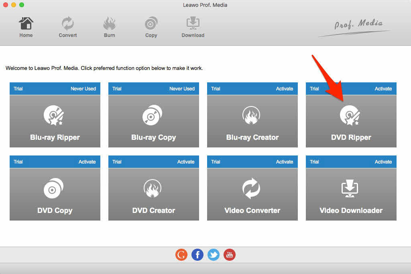Click Trial label on Video Converter tile

tap(216, 162)
